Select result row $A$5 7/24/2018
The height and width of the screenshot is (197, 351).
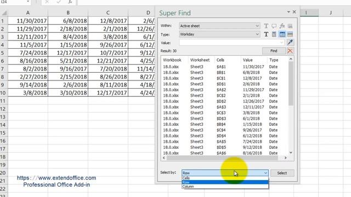coord(224,142)
